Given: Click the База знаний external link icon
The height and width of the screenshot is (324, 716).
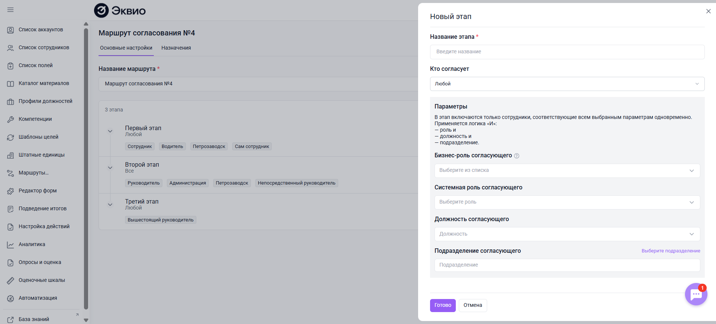Looking at the screenshot, I should coord(10,320).
